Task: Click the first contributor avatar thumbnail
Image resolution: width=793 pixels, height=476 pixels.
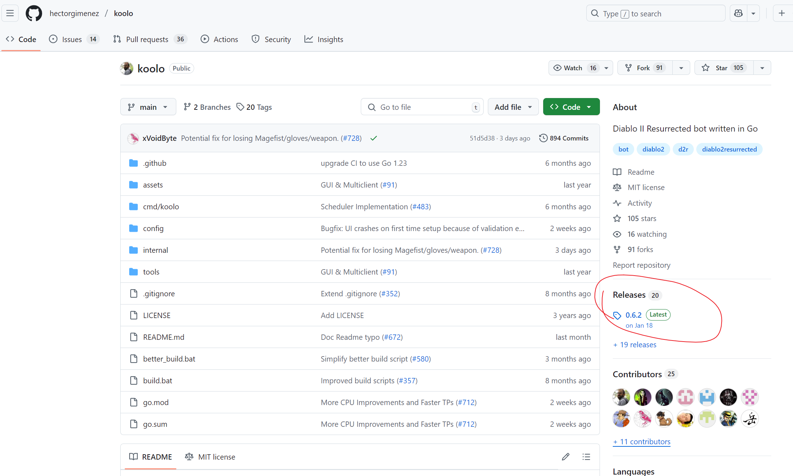Action: (x=621, y=397)
